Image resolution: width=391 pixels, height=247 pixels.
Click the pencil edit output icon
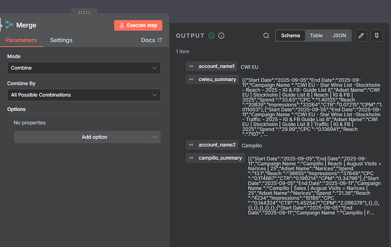[x=361, y=36]
